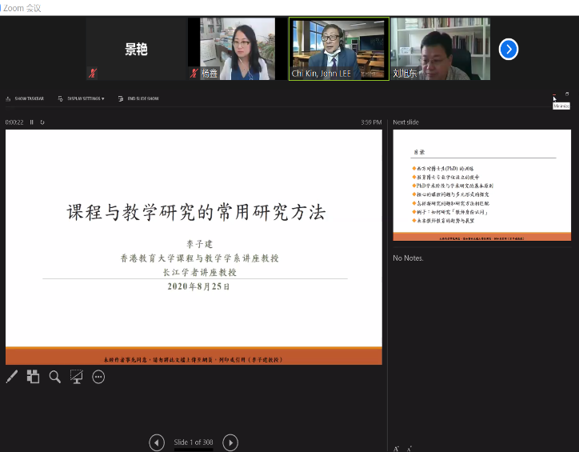This screenshot has width=579, height=452.
Task: Click the zoom into slide magnifier
Action: click(55, 377)
